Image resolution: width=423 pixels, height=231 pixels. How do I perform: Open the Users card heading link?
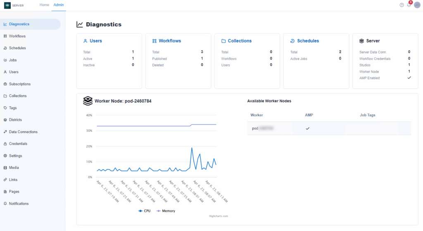pyautogui.click(x=96, y=41)
